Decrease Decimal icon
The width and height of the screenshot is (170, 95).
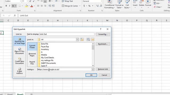(x=101, y=6)
